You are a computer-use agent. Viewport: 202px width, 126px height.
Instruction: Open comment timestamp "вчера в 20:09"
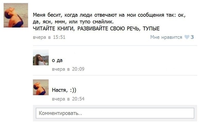[68, 69]
